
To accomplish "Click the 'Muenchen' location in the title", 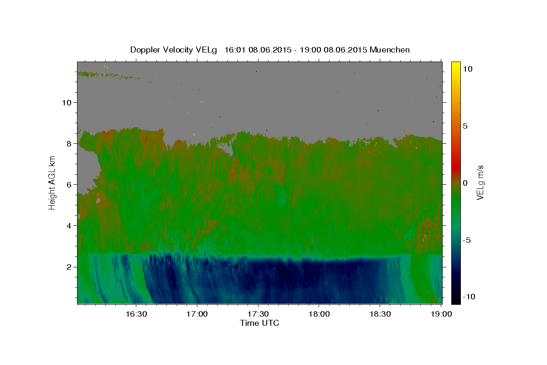I will (x=390, y=50).
